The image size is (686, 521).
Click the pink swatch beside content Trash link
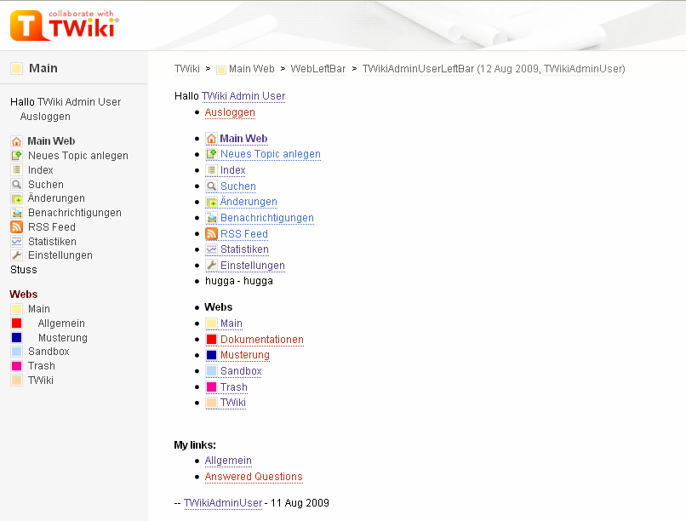(x=211, y=387)
